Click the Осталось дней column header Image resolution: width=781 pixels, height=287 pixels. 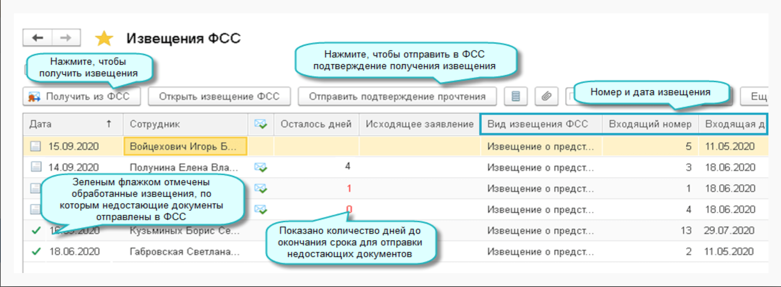point(316,124)
